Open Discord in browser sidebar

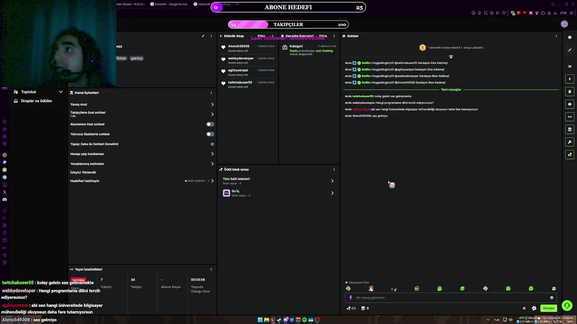[x=5, y=199]
